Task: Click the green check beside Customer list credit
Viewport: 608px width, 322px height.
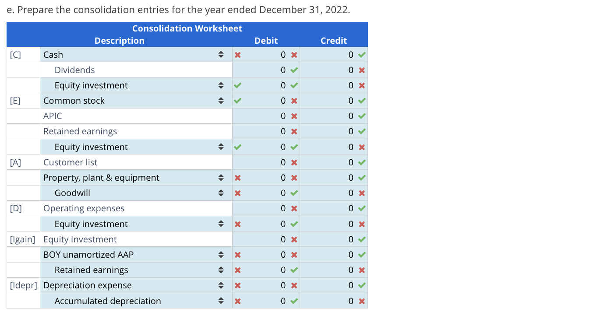Action: pyautogui.click(x=361, y=162)
